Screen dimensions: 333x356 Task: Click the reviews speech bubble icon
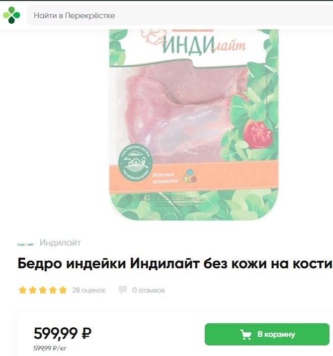tap(123, 290)
